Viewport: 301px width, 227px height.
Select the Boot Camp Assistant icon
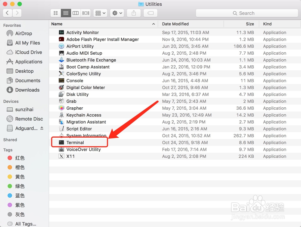[61, 67]
